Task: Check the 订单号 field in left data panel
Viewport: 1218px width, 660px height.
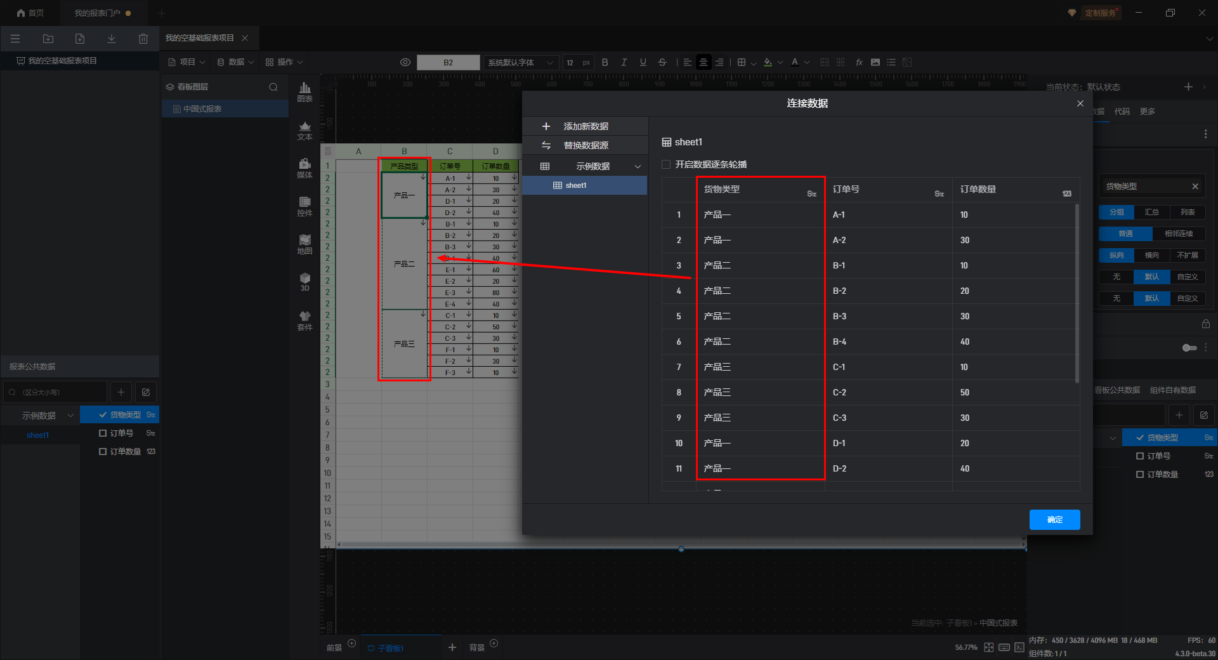Action: 103,433
